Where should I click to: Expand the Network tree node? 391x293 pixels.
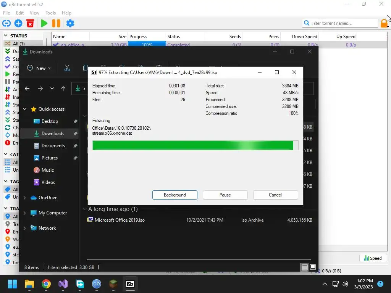tap(25, 228)
